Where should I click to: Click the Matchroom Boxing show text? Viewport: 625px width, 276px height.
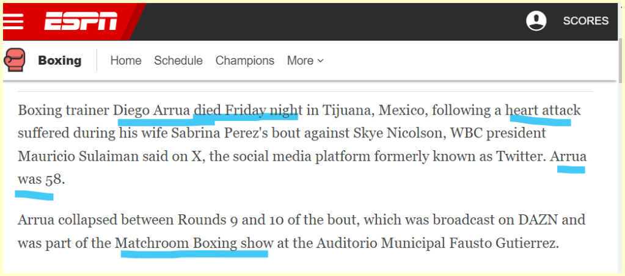tap(194, 242)
